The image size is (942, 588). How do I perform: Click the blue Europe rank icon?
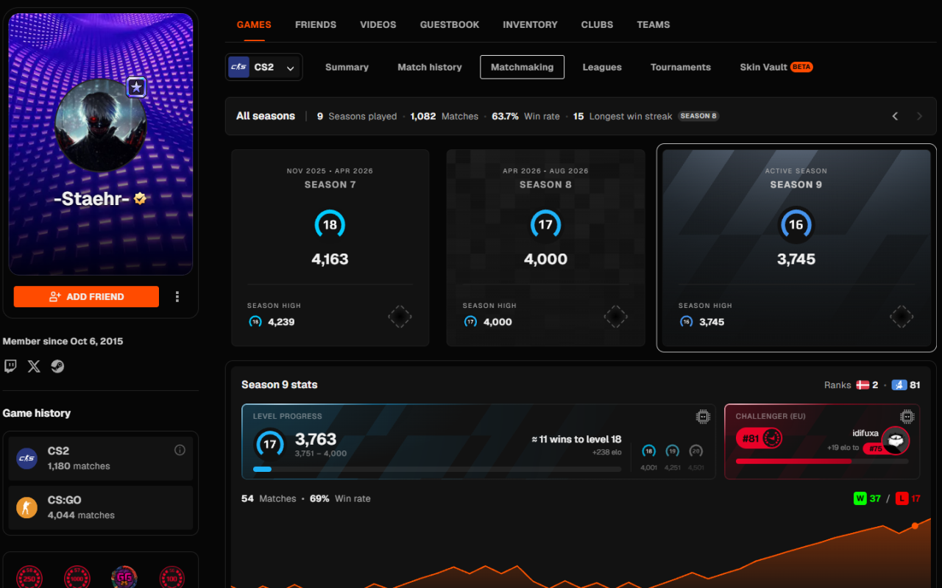(x=899, y=385)
